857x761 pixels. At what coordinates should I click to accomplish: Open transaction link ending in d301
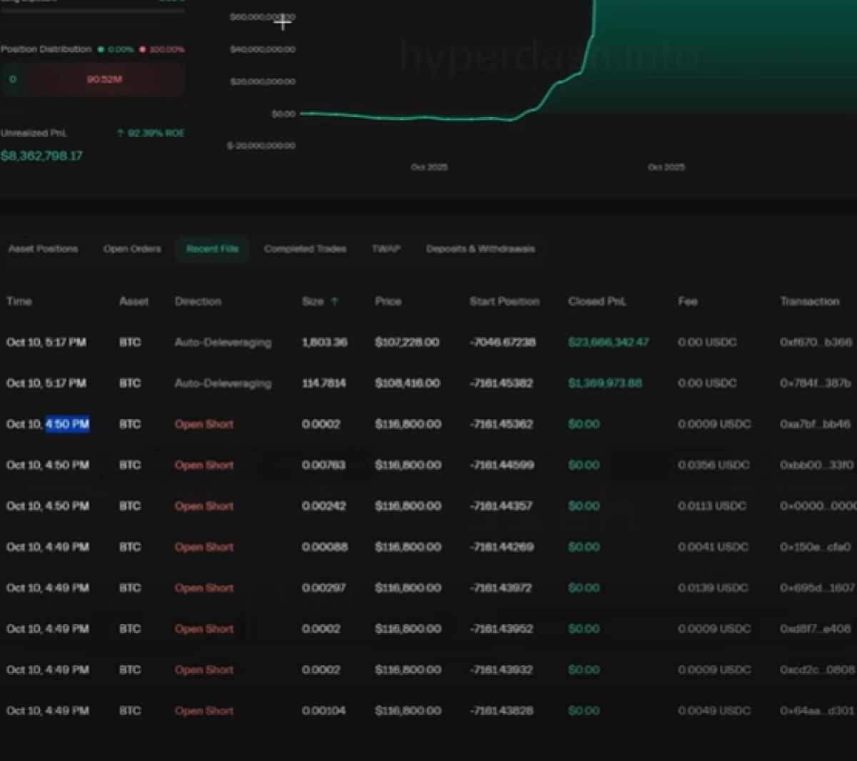[816, 711]
